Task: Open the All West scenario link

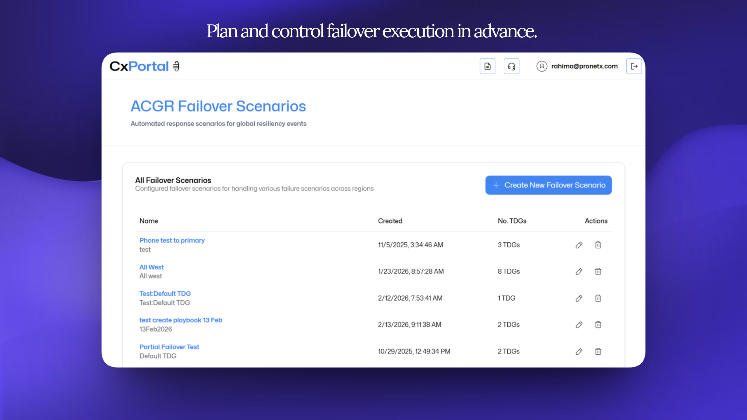Action: click(151, 267)
